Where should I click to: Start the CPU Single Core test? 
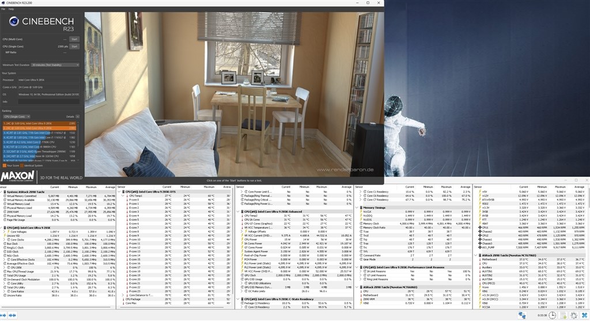pyautogui.click(x=74, y=47)
